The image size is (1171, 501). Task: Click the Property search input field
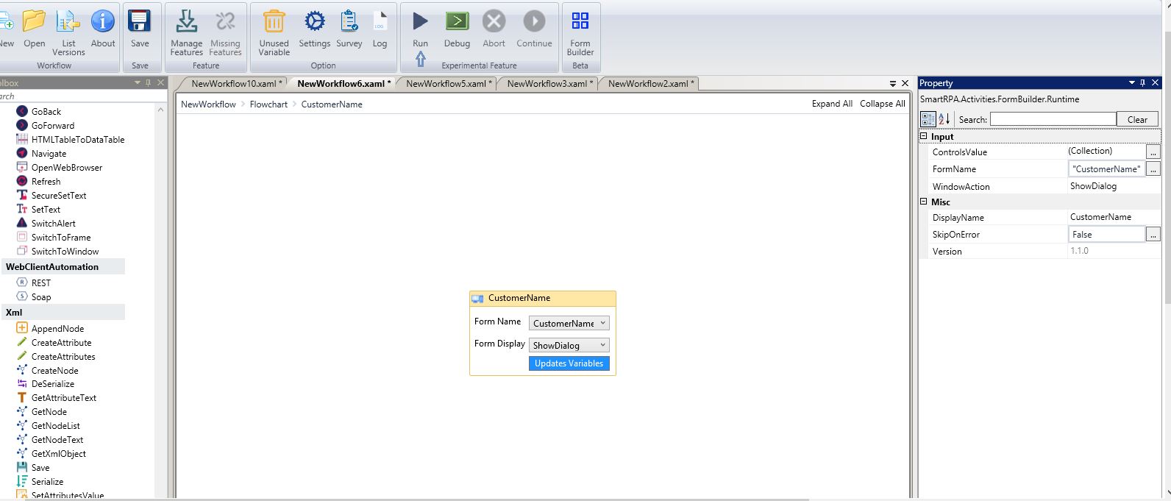1052,119
